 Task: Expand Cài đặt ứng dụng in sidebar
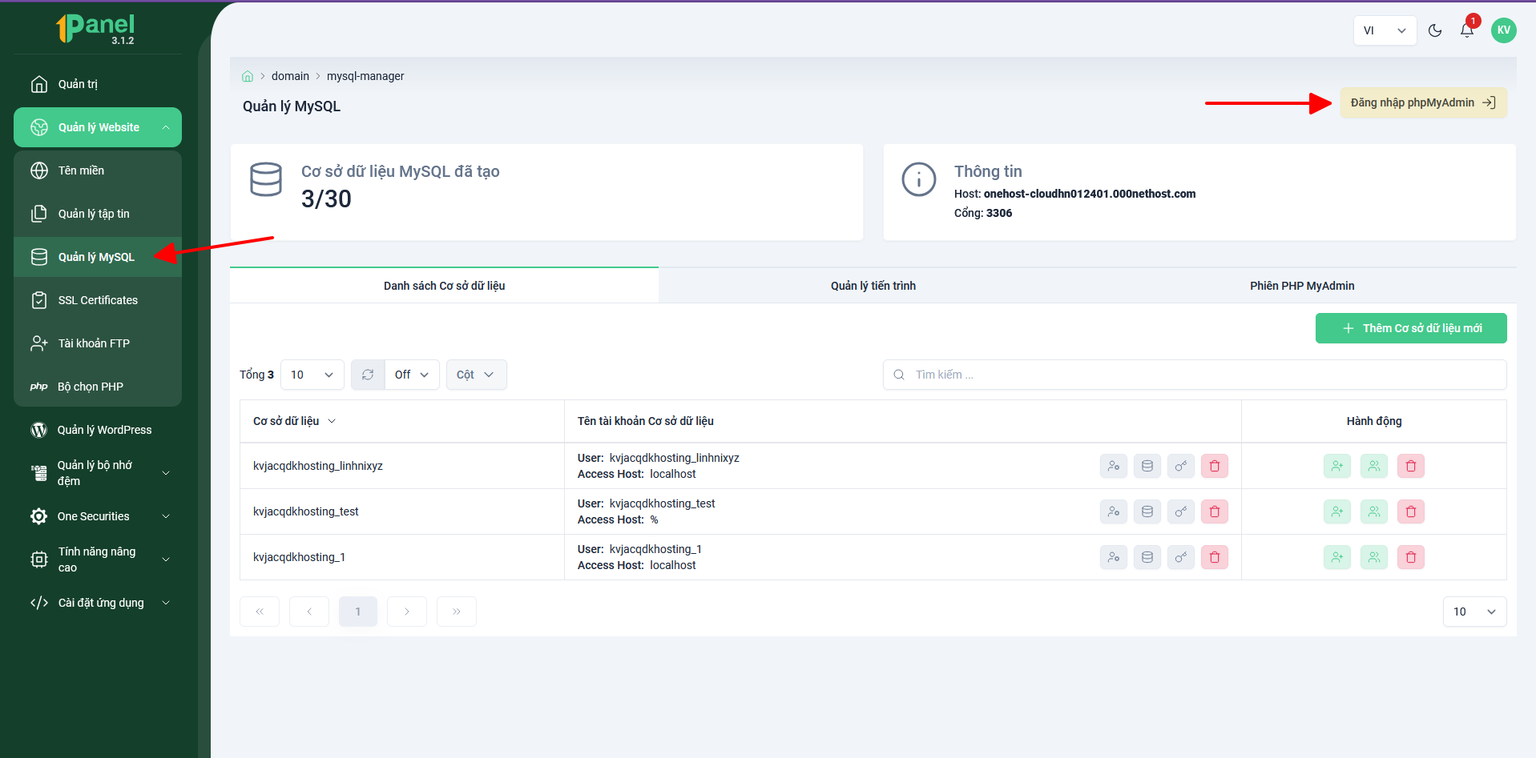pyautogui.click(x=98, y=603)
